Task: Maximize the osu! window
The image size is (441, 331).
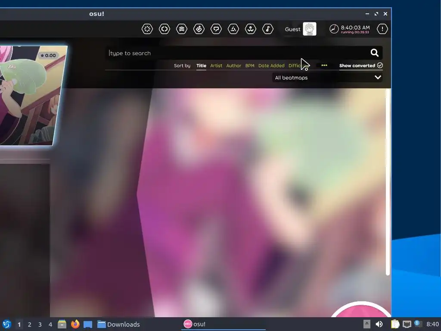Action: pos(376,14)
